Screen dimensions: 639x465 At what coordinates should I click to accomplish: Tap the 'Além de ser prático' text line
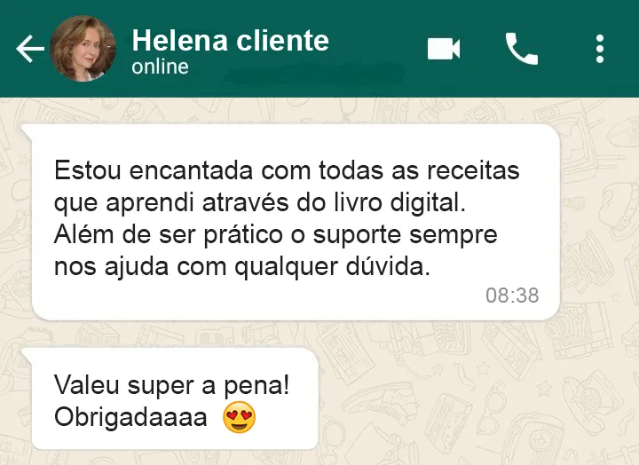(276, 235)
